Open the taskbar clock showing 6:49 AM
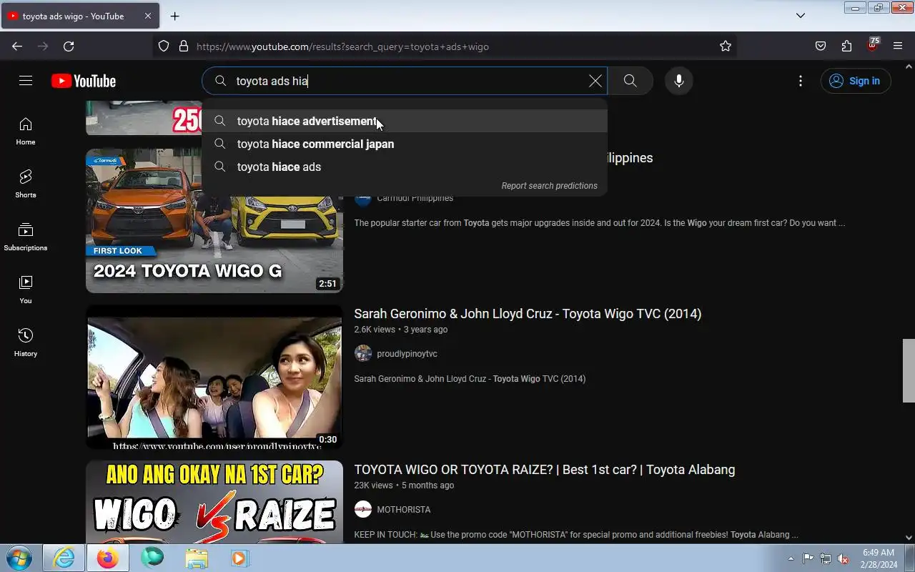 tap(879, 558)
